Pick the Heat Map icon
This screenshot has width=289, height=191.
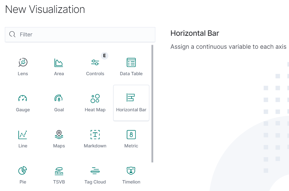point(95,98)
